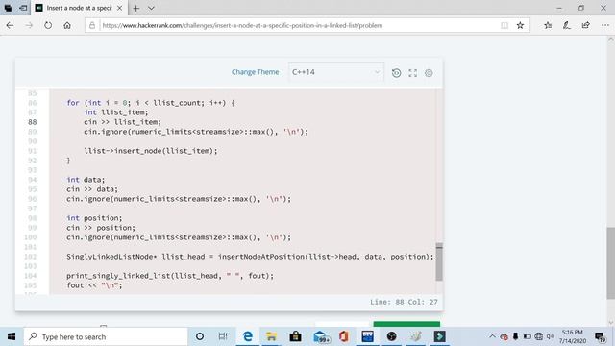This screenshot has width=615, height=346.
Task: Click the insertNodeAtPosition call line
Action: point(250,257)
